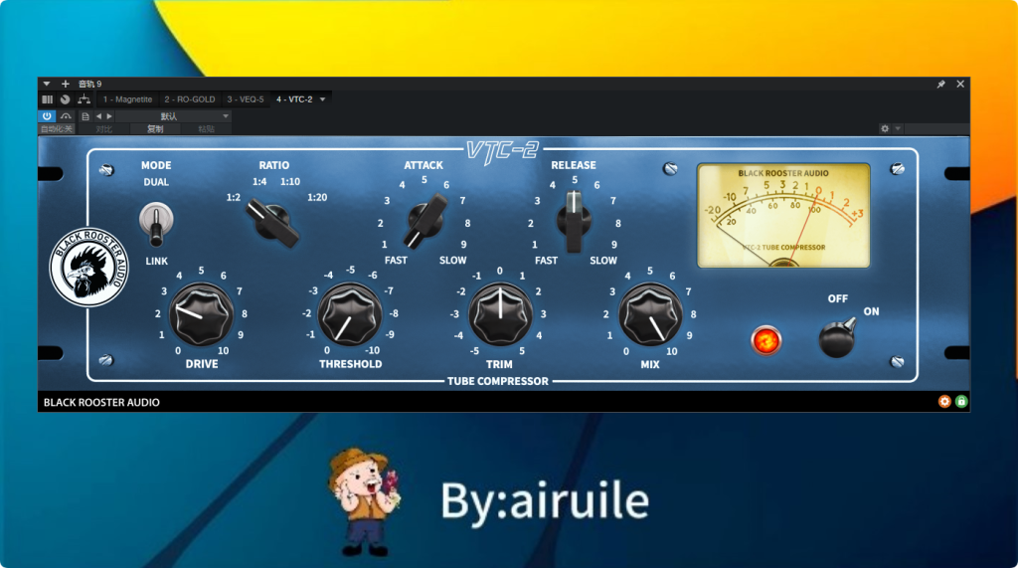Open the channel editor bars icon

click(x=48, y=99)
